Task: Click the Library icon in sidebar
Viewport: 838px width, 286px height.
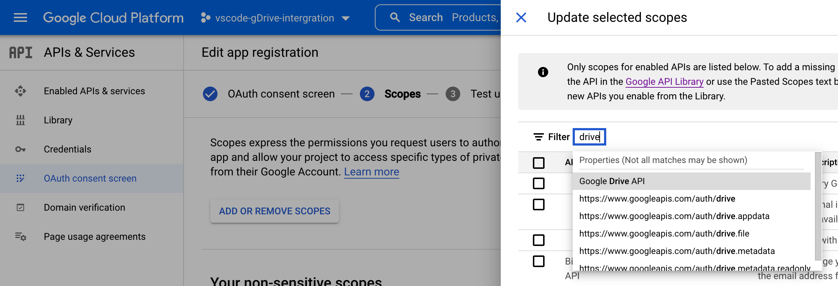Action: click(20, 120)
